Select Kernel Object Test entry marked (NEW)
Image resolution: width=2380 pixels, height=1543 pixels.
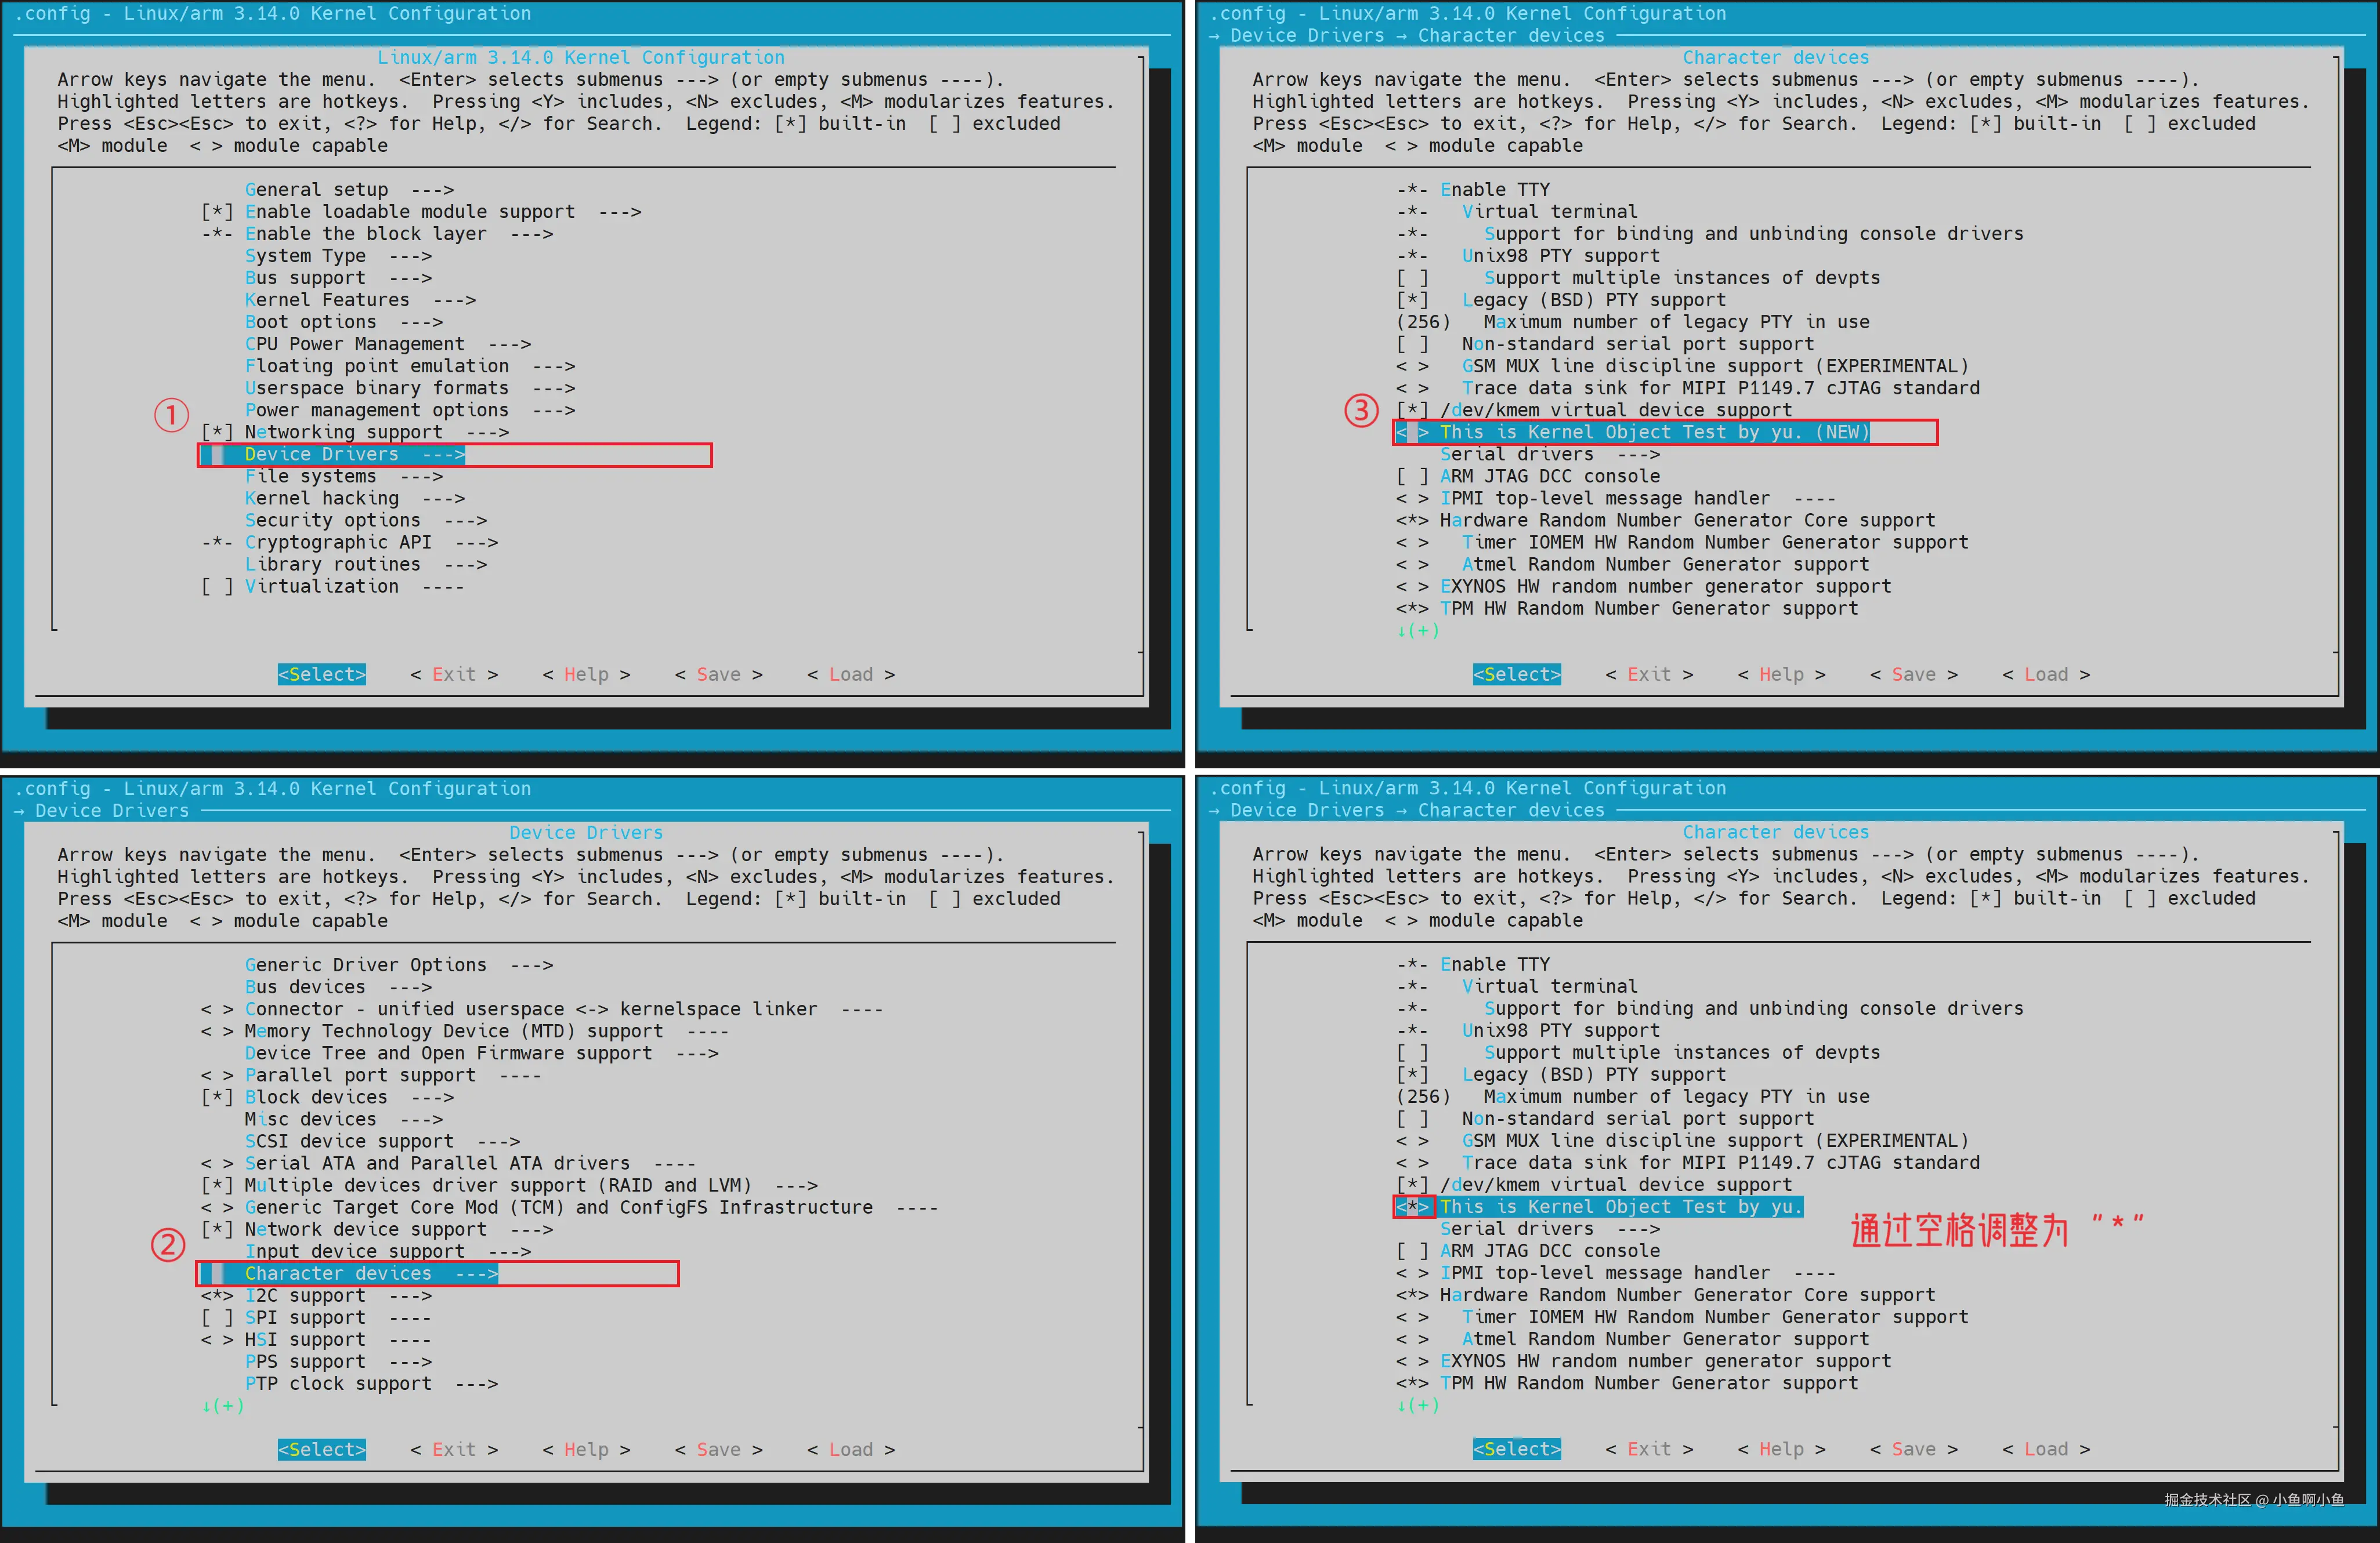(1654, 433)
